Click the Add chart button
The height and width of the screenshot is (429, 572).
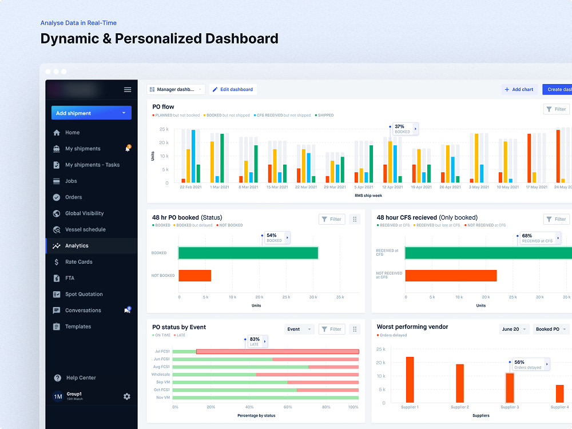pyautogui.click(x=519, y=89)
